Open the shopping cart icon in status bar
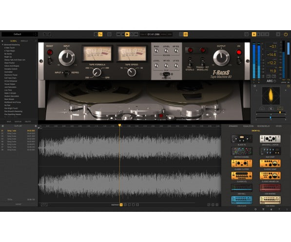This screenshot has height=242, width=291. (263, 209)
